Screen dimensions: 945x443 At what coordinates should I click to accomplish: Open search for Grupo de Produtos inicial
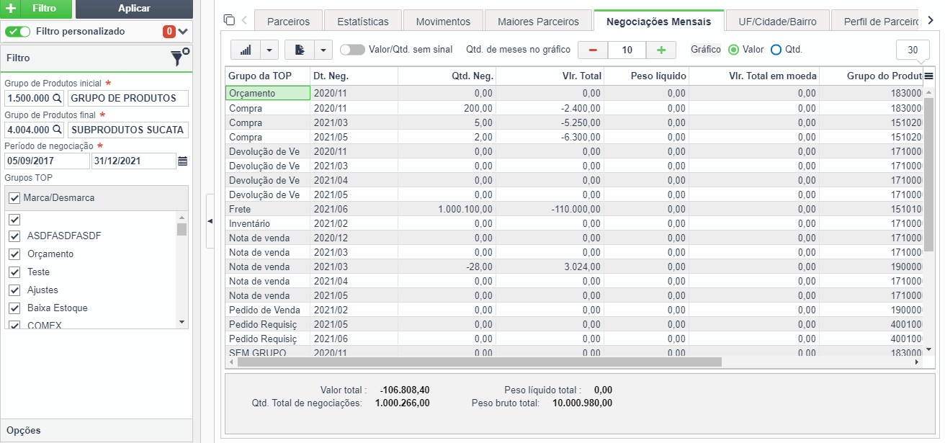[x=57, y=98]
